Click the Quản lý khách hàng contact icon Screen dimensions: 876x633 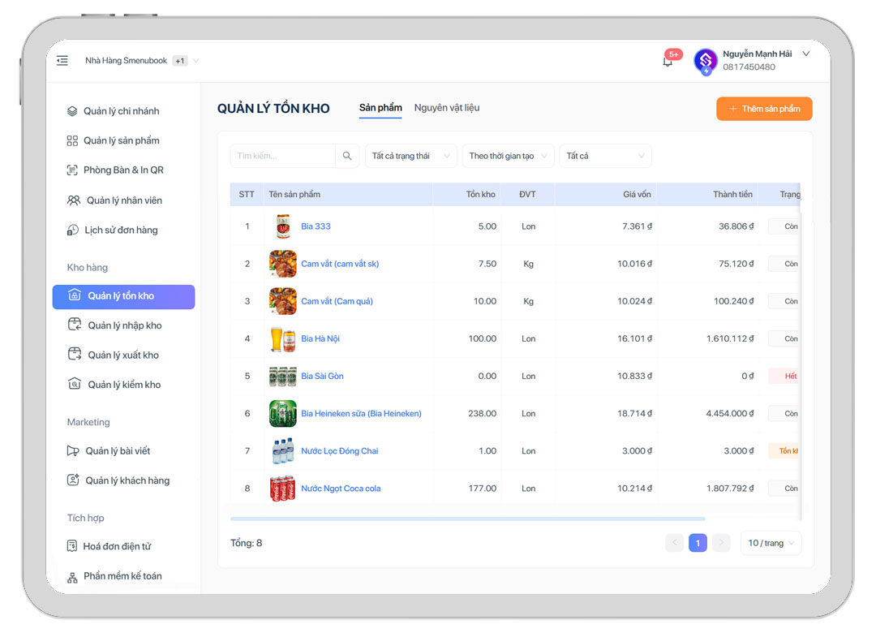(x=73, y=480)
